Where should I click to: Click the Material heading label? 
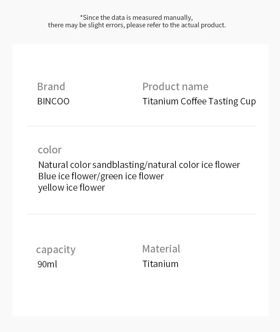(x=161, y=249)
